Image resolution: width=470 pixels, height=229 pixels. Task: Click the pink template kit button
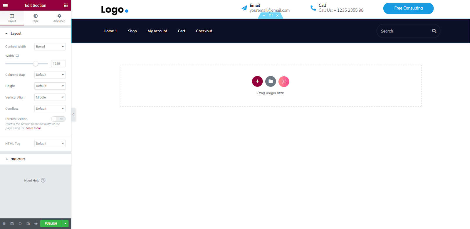coord(284,82)
